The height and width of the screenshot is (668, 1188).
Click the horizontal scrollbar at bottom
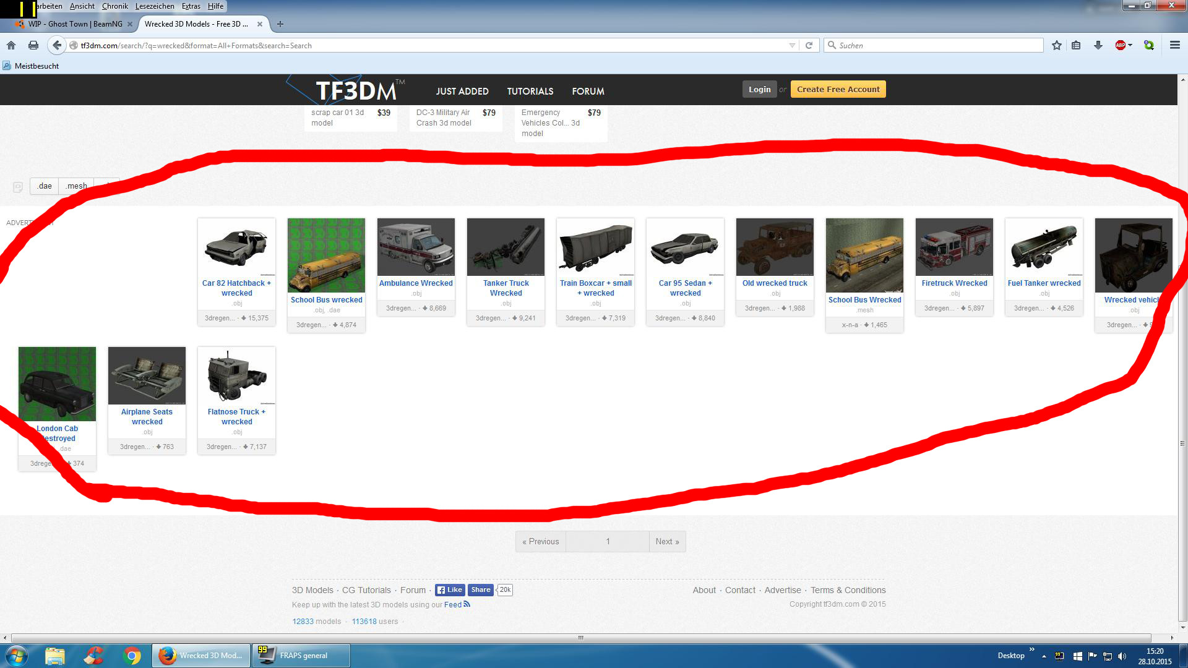[581, 638]
